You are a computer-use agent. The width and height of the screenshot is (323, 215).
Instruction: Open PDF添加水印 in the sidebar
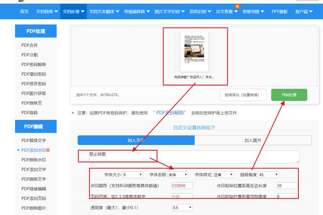(34, 150)
